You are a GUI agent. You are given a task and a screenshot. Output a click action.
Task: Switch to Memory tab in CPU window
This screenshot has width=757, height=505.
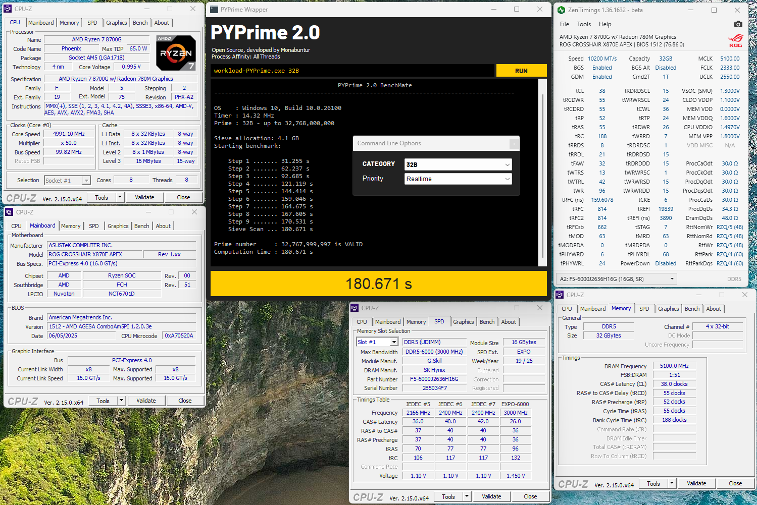[x=69, y=23]
